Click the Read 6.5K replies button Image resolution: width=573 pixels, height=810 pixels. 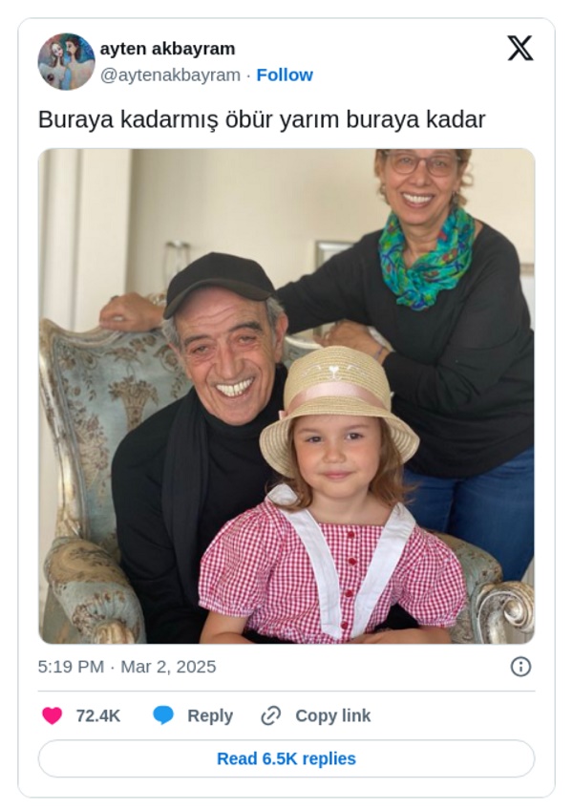click(x=286, y=758)
